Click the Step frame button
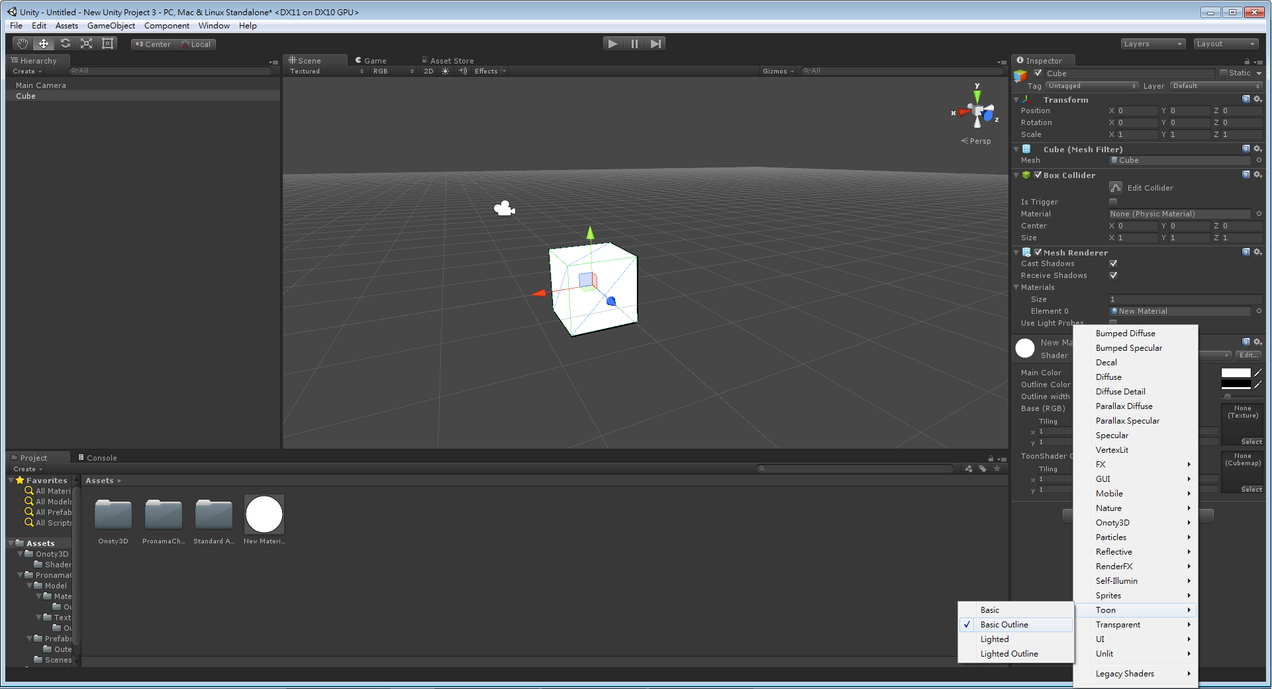The width and height of the screenshot is (1272, 689). [656, 44]
